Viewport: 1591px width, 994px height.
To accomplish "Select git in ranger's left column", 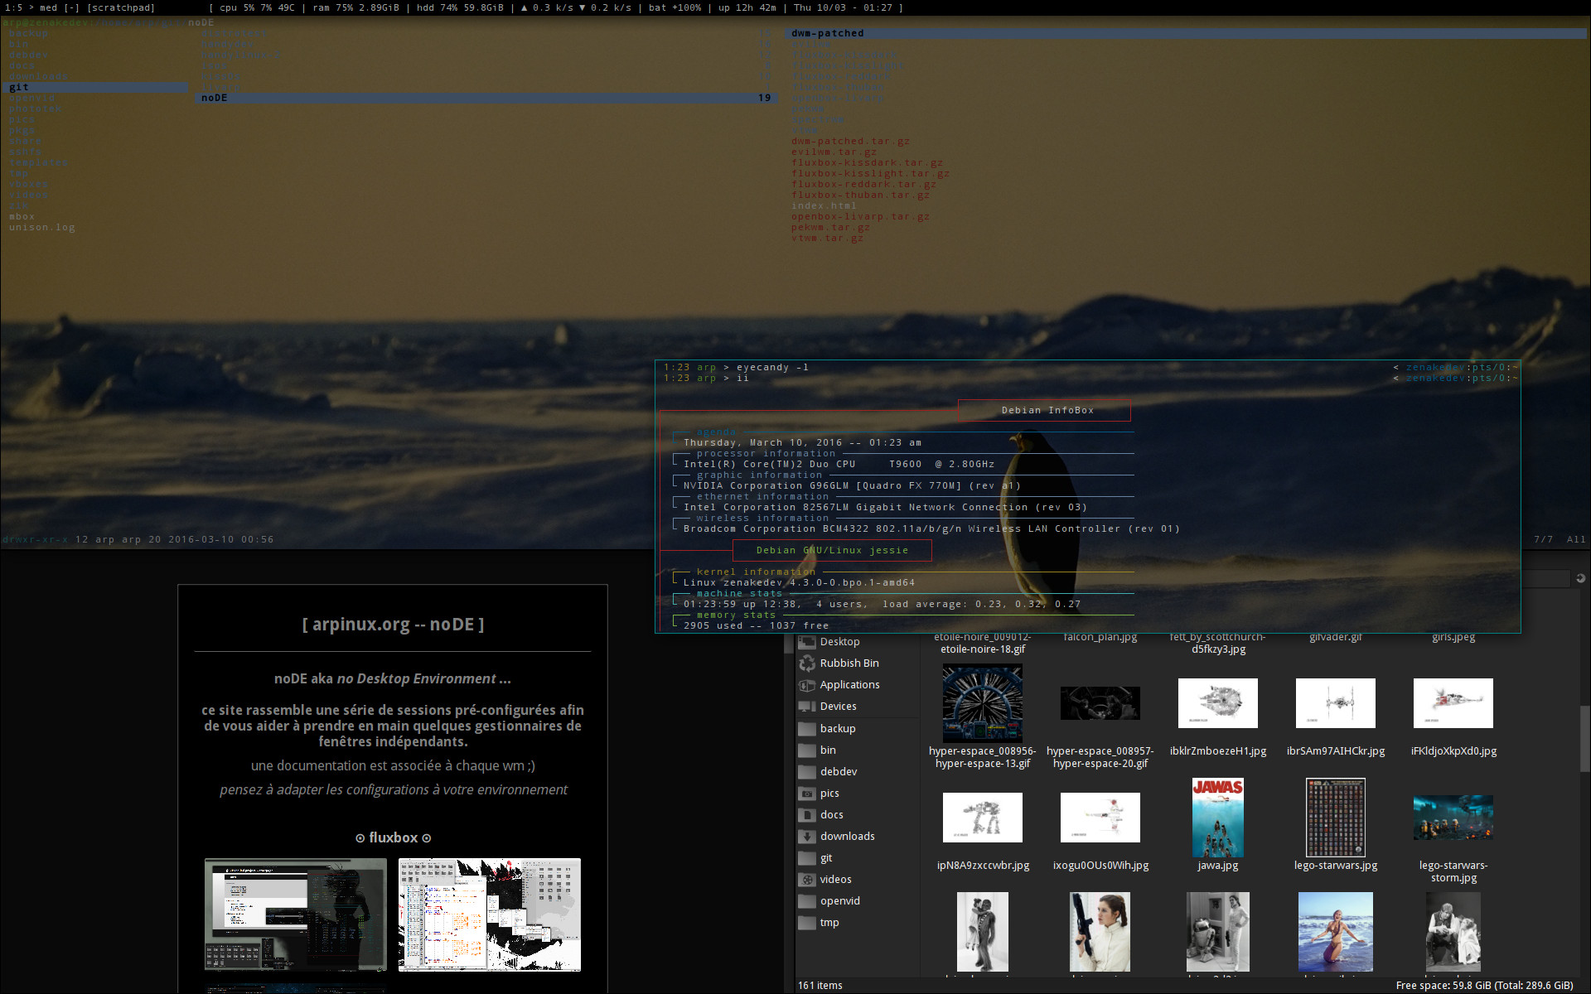I will (x=97, y=87).
